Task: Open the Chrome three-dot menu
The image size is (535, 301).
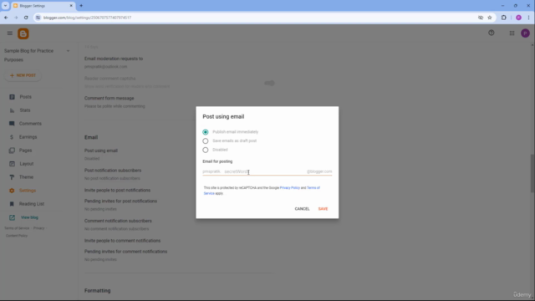Action: pos(528,18)
